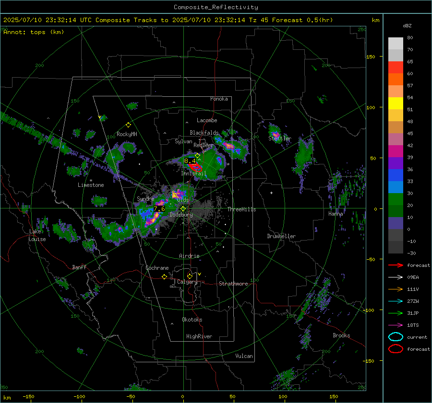This screenshot has width=432, height=403.
Task: Click the red 'forecast' ellipse legend symbol
Action: tap(396, 349)
